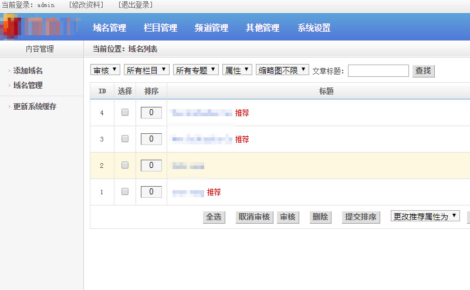470x290 pixels.
Task: Open 添加域名 in the sidebar
Action: point(28,70)
